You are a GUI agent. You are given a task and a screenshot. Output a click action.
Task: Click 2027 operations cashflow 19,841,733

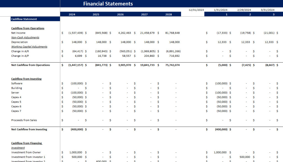point(147,65)
